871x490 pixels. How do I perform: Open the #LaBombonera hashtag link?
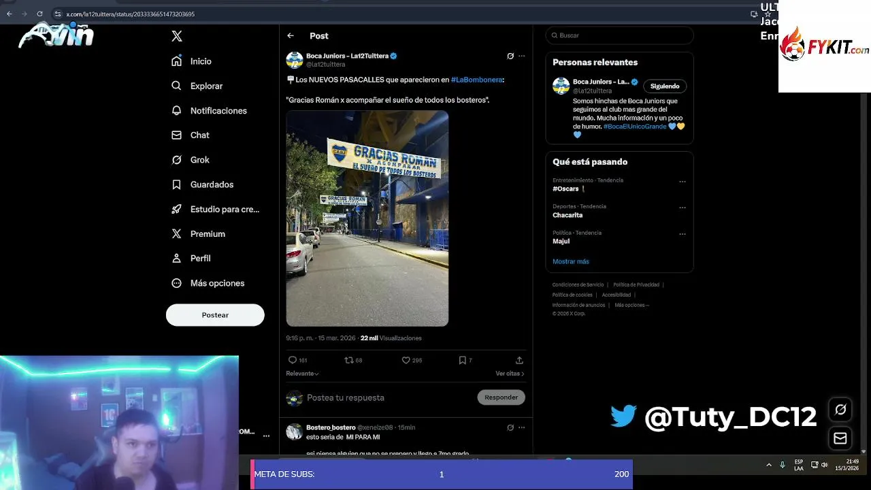(476, 80)
